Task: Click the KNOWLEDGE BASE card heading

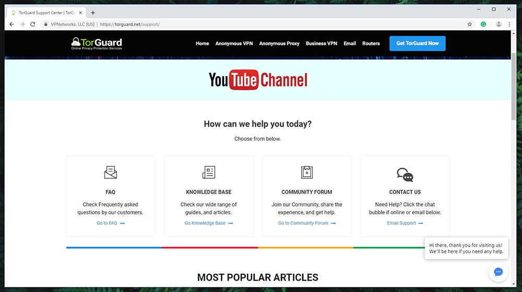Action: (x=209, y=192)
